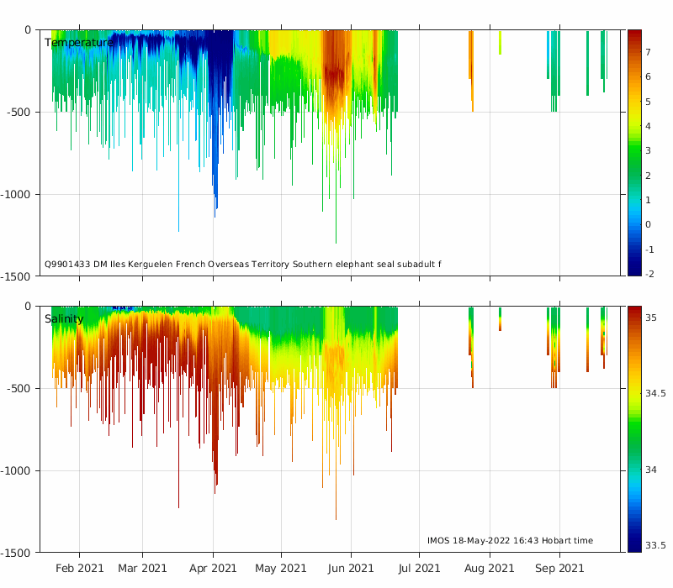Click the 1 tick on temperature colorbar
The width and height of the screenshot is (673, 588).
tap(648, 200)
